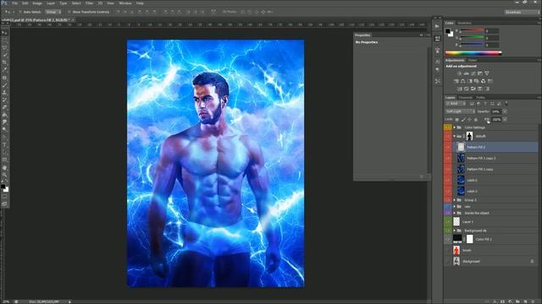The image size is (542, 304).
Task: Add a Hue/Saturation adjustment
Action: pos(456,81)
